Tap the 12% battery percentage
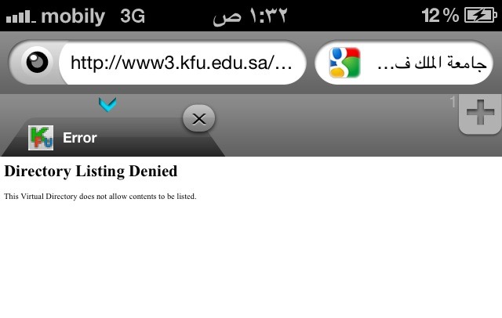This screenshot has height=318, width=502. 441,16
